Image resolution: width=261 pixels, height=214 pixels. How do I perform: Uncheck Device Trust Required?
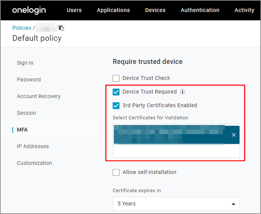[x=116, y=92]
